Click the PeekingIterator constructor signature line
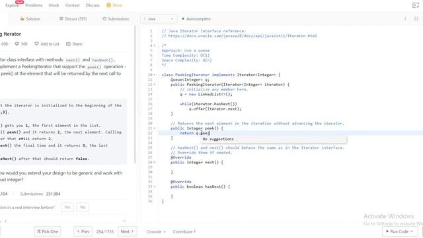The width and height of the screenshot is (423, 238). click(230, 85)
